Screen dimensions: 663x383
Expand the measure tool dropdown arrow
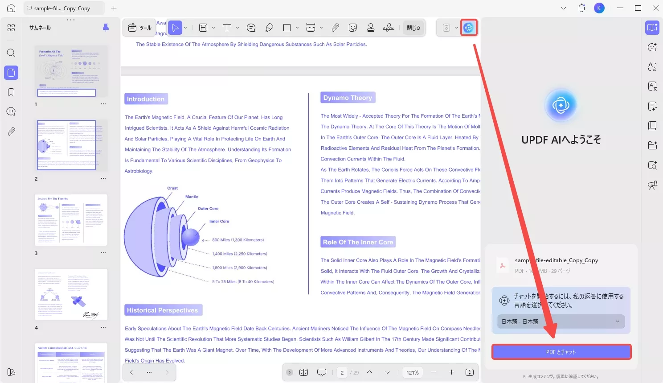[321, 28]
